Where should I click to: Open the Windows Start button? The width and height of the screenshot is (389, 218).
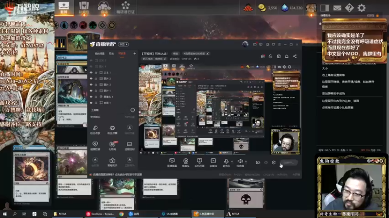click(5, 214)
